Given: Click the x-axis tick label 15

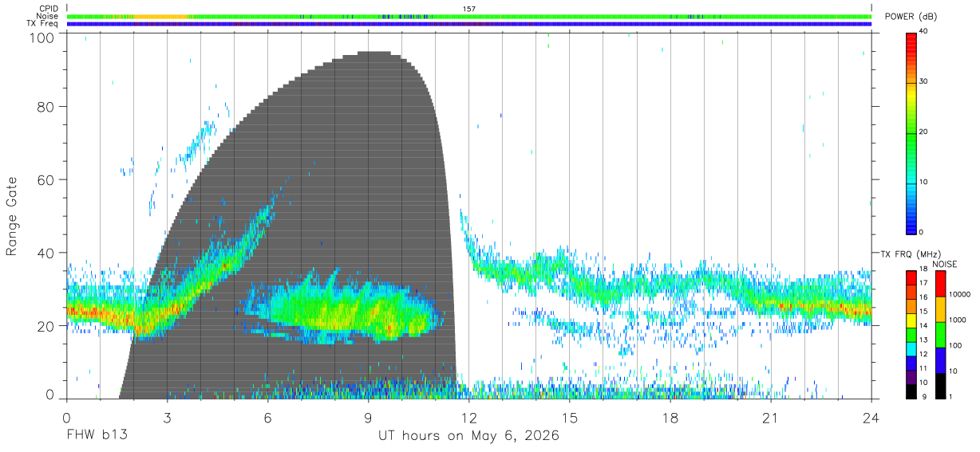Looking at the screenshot, I should (569, 418).
